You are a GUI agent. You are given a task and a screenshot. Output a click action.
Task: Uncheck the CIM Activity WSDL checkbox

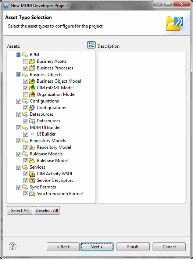tap(25, 174)
